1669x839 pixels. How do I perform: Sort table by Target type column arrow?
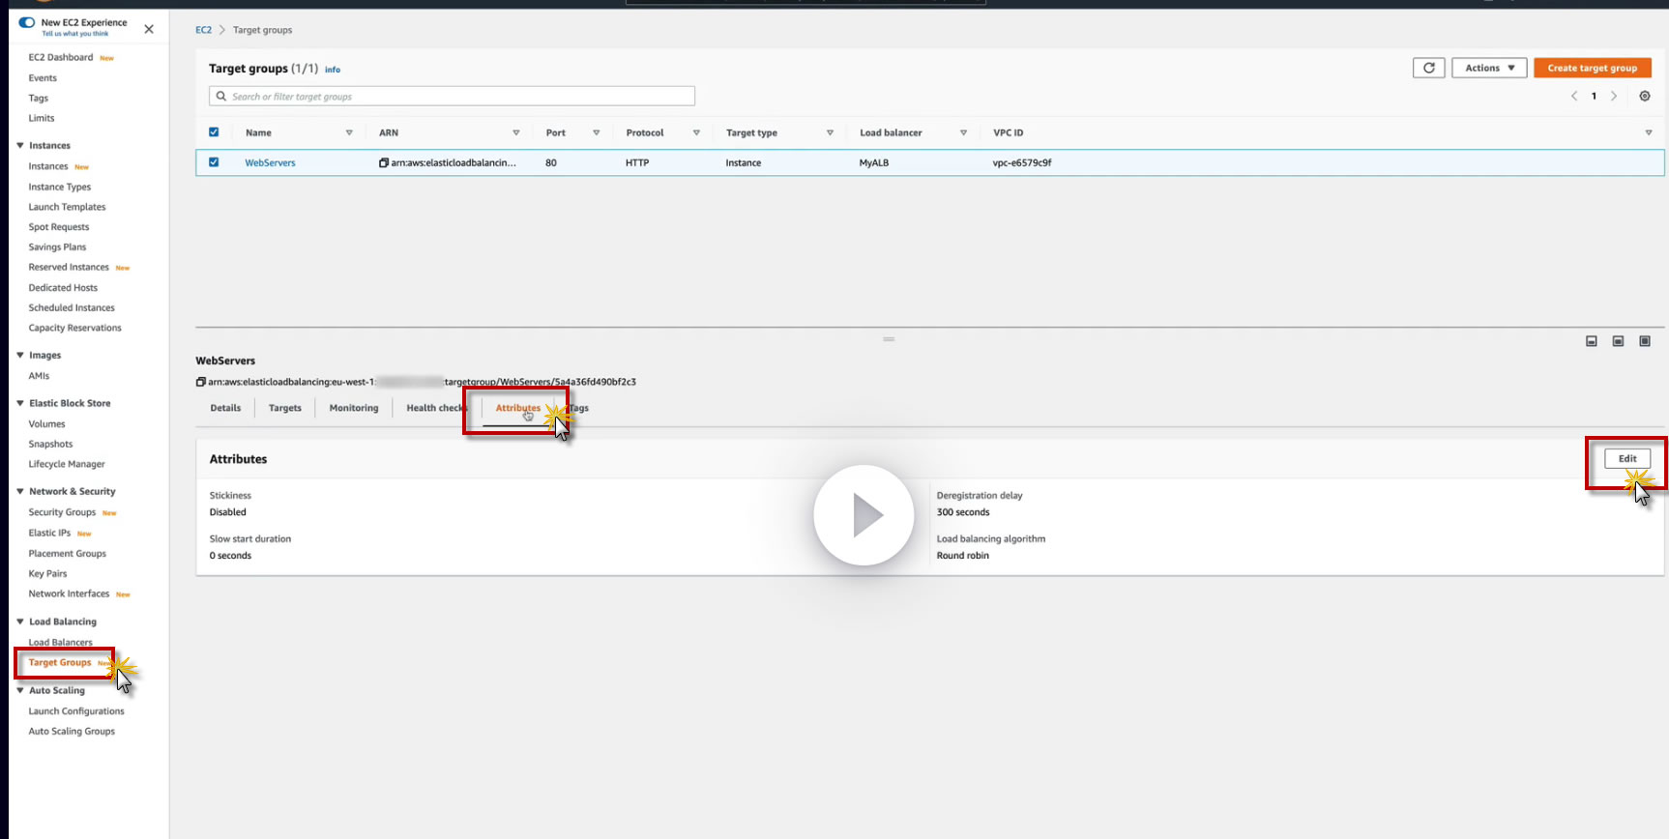coord(830,132)
